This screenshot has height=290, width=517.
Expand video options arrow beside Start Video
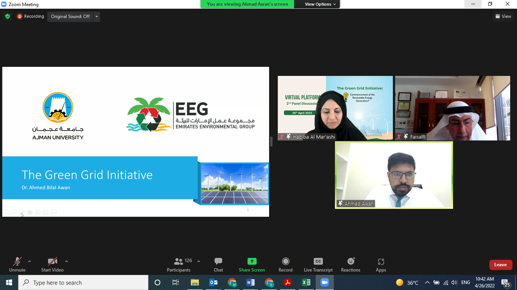point(67,261)
